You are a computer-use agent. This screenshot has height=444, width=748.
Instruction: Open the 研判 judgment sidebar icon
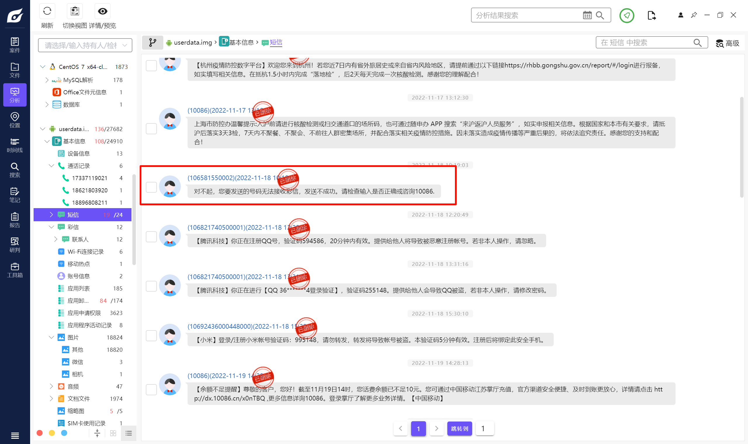tap(15, 245)
